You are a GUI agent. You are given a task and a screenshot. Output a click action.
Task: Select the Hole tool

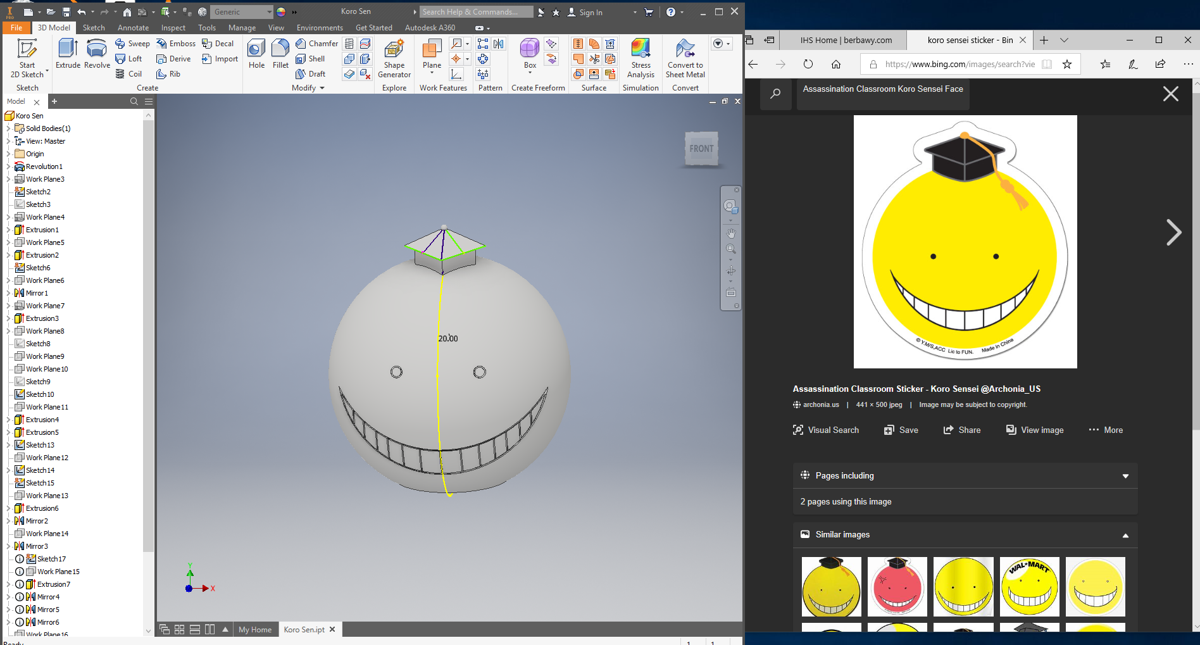pos(256,53)
